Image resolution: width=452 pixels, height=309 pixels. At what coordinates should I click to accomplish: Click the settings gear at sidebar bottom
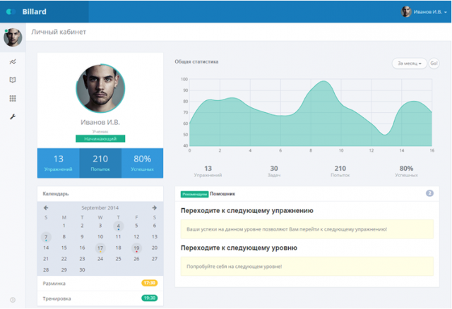tap(12, 301)
